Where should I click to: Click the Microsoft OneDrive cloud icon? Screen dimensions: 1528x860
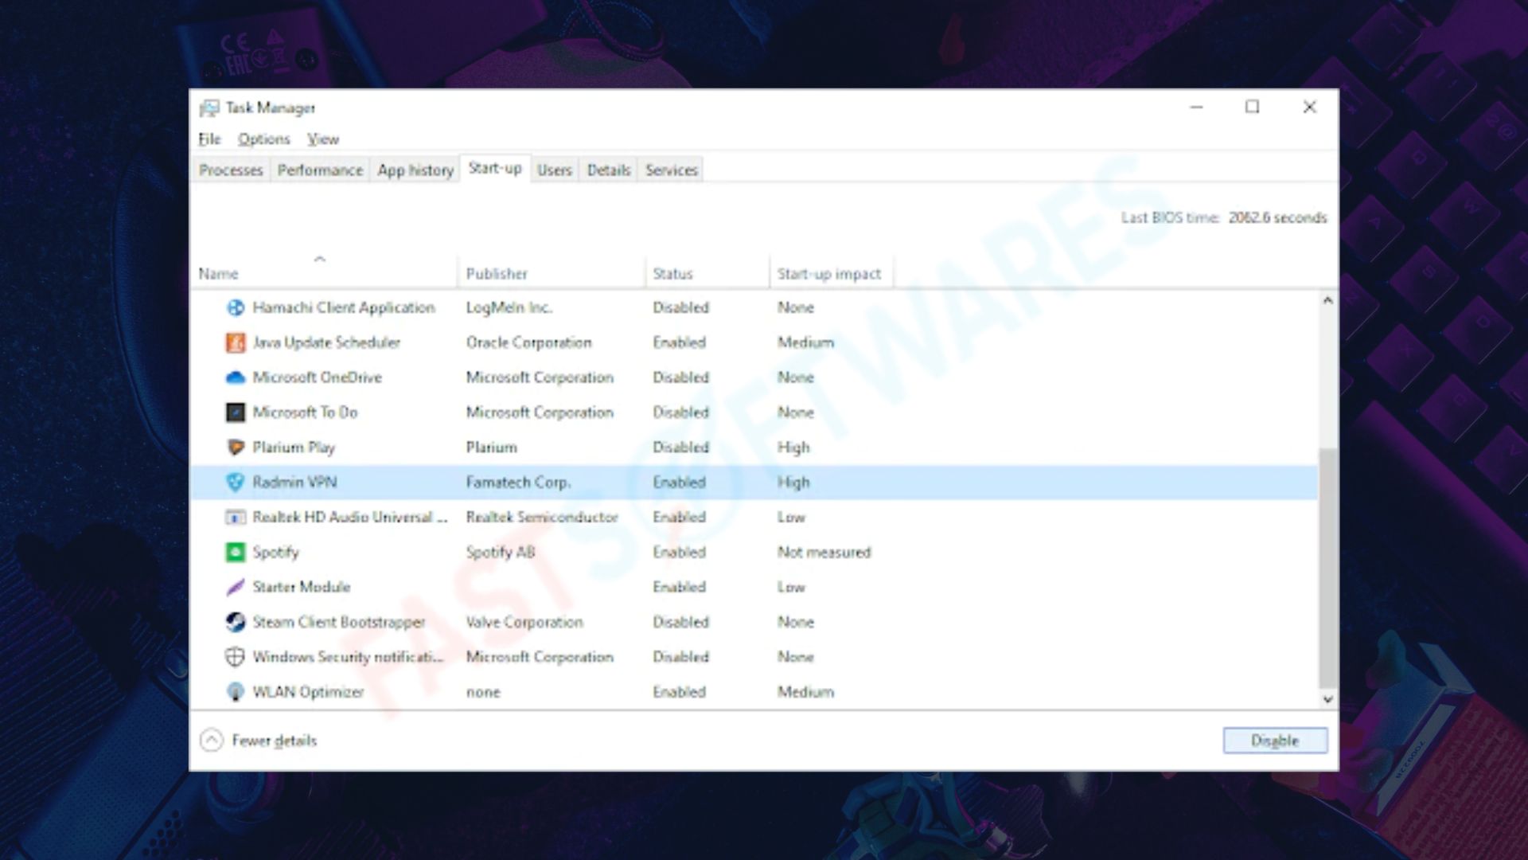(x=236, y=377)
